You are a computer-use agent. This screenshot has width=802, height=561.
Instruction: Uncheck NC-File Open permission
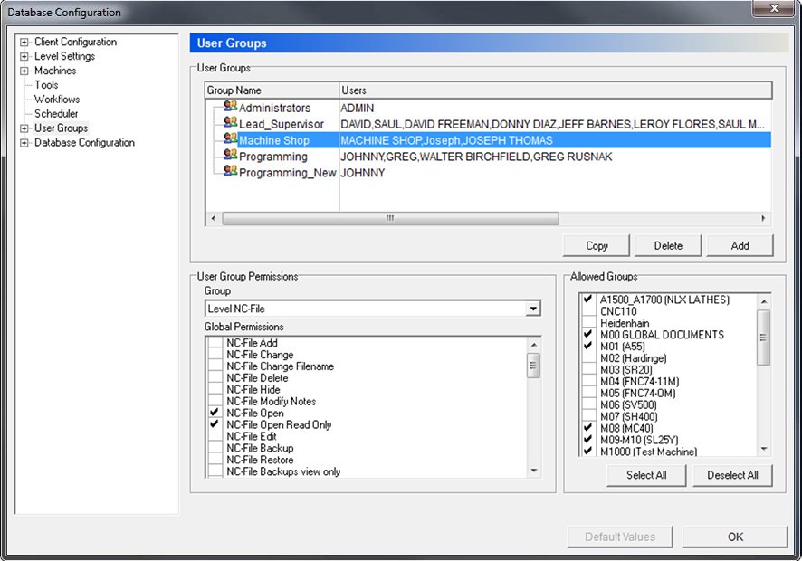tap(215, 413)
